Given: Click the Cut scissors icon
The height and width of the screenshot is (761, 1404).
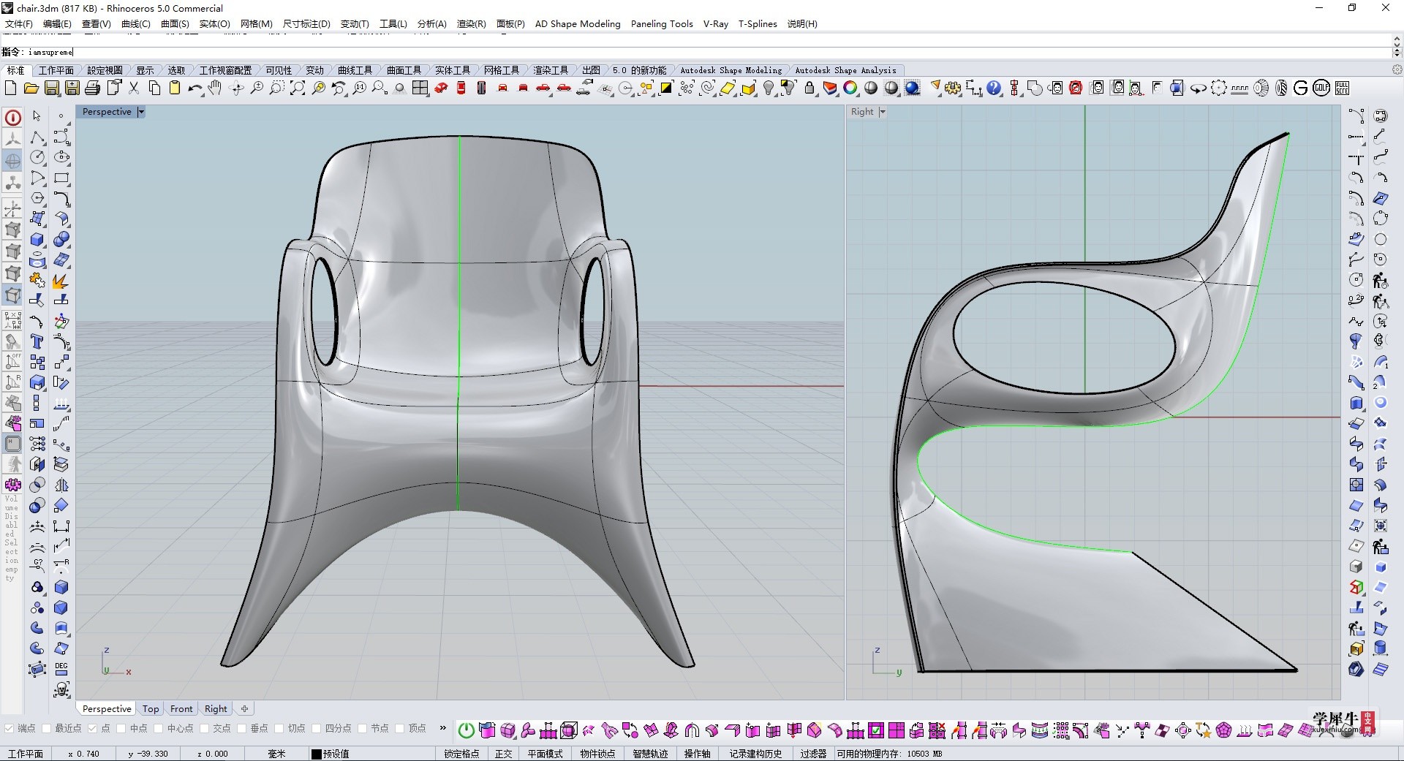Looking at the screenshot, I should (x=134, y=88).
